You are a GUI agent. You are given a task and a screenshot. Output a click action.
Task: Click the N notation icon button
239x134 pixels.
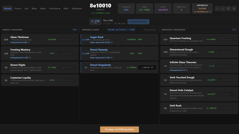(x=234, y=9)
